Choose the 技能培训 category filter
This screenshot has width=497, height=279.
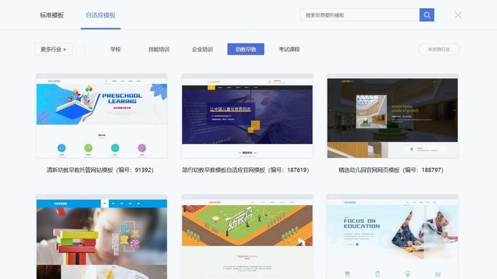pos(159,50)
